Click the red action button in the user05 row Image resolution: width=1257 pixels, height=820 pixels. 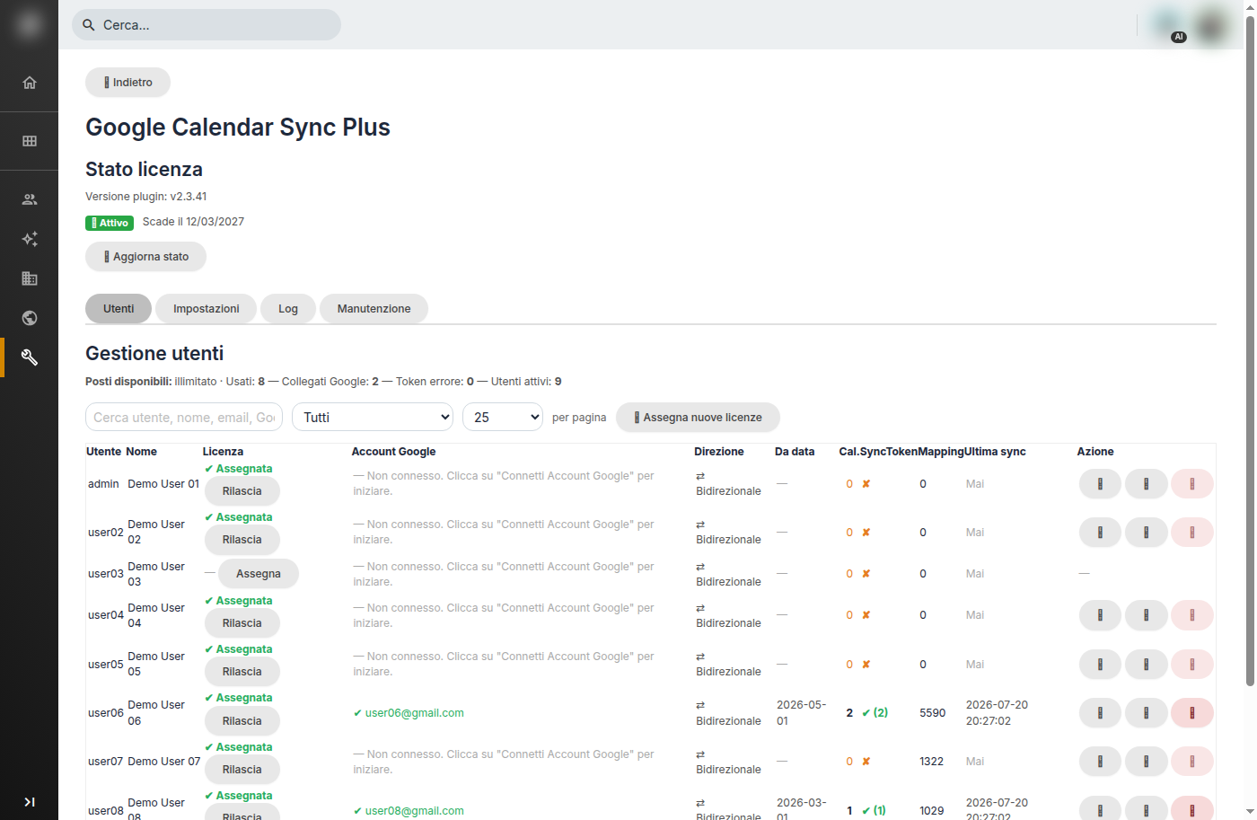tap(1192, 665)
